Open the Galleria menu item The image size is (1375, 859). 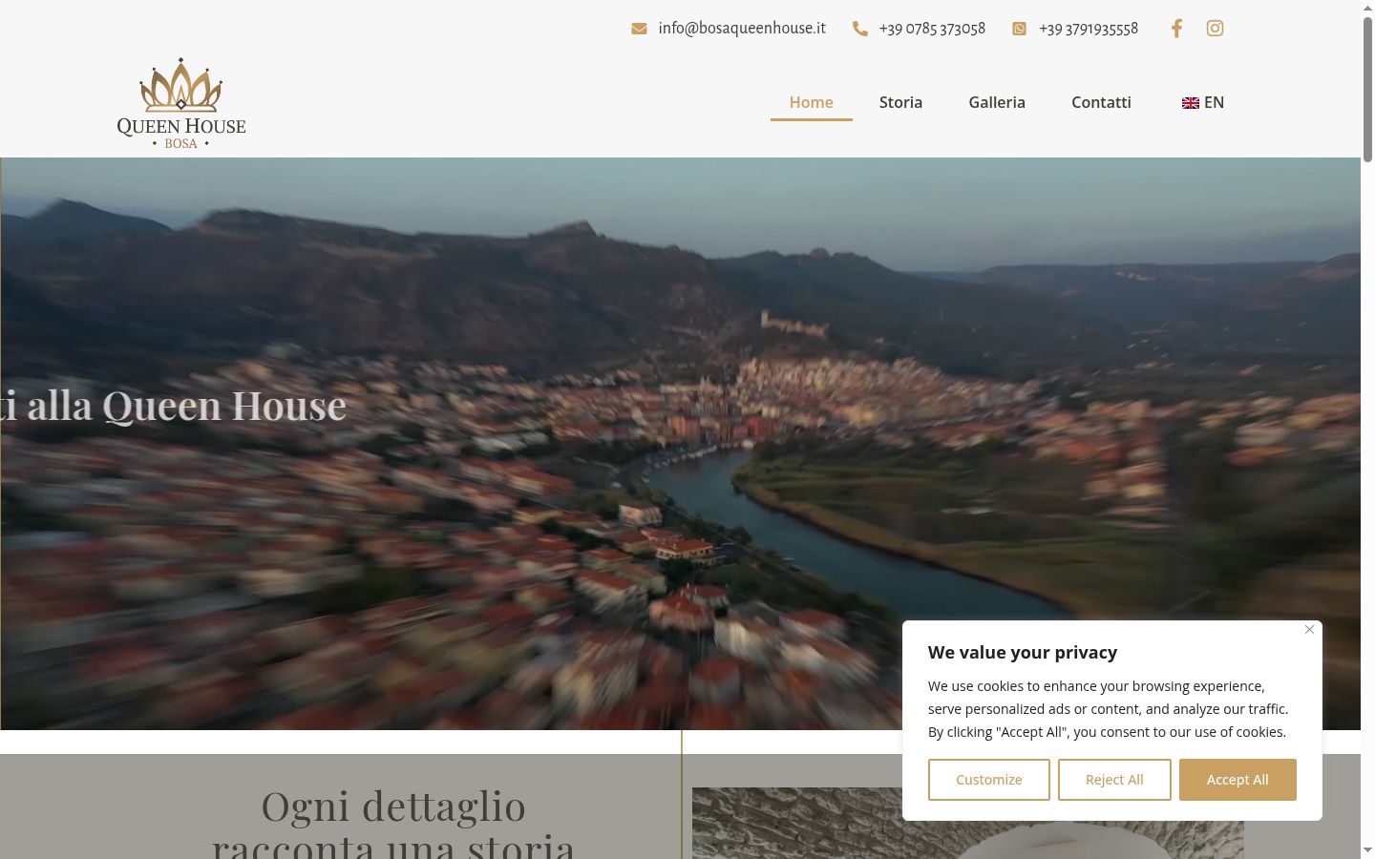(997, 102)
